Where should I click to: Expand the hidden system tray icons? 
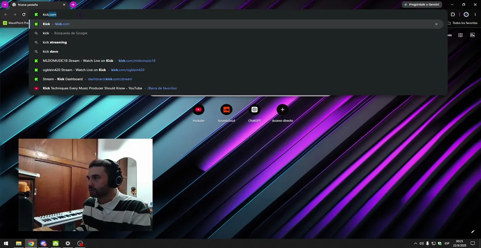coord(415,244)
